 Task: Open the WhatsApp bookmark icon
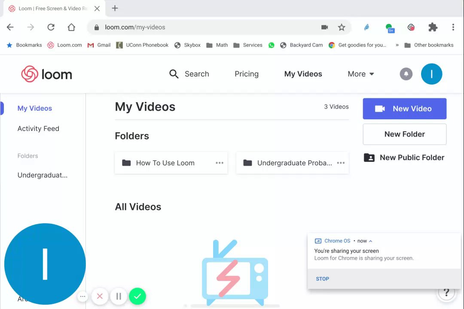click(272, 45)
